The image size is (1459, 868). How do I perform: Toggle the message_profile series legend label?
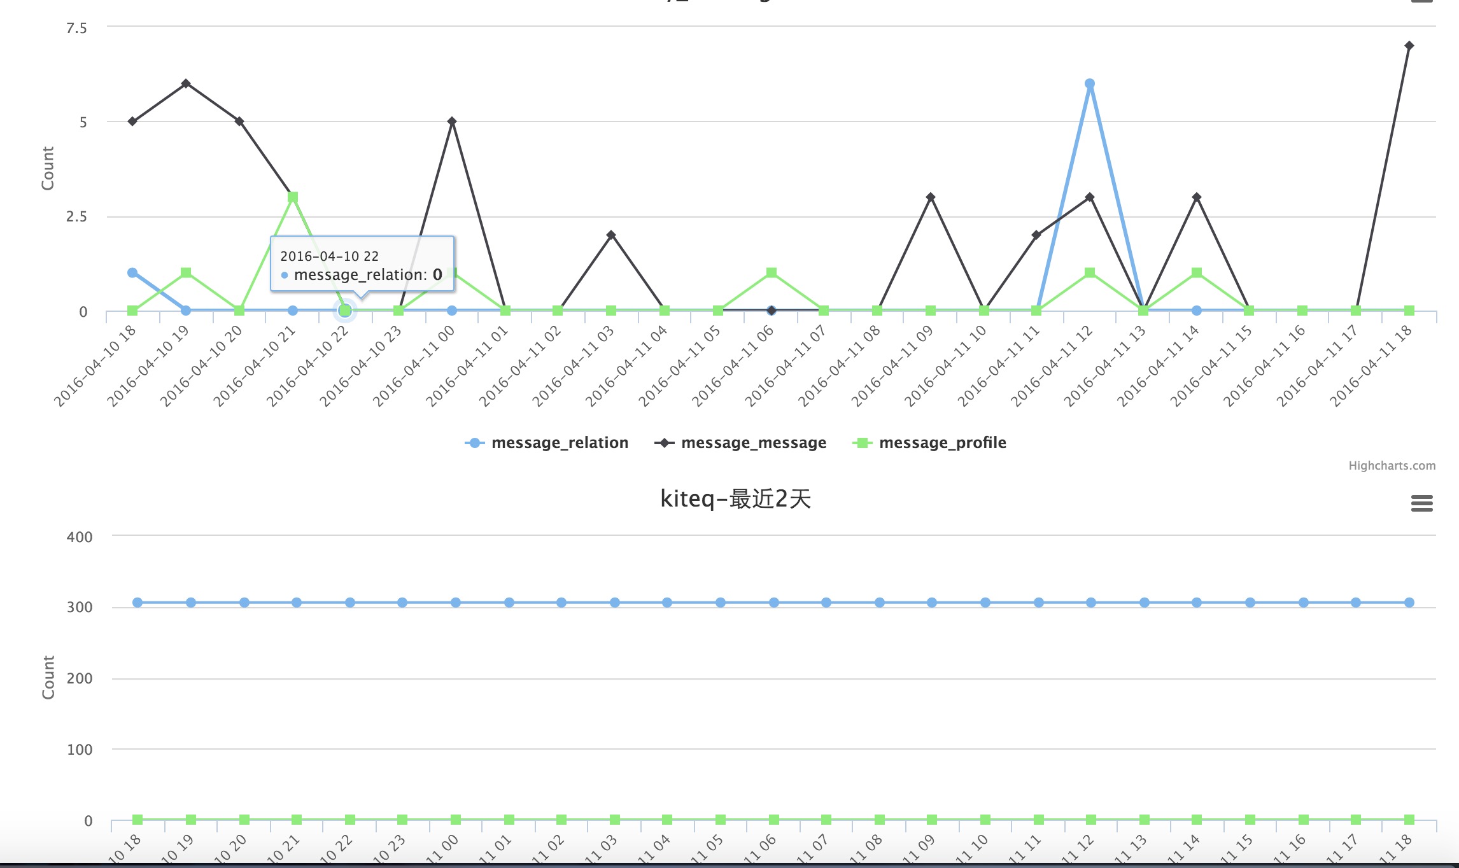(x=942, y=443)
